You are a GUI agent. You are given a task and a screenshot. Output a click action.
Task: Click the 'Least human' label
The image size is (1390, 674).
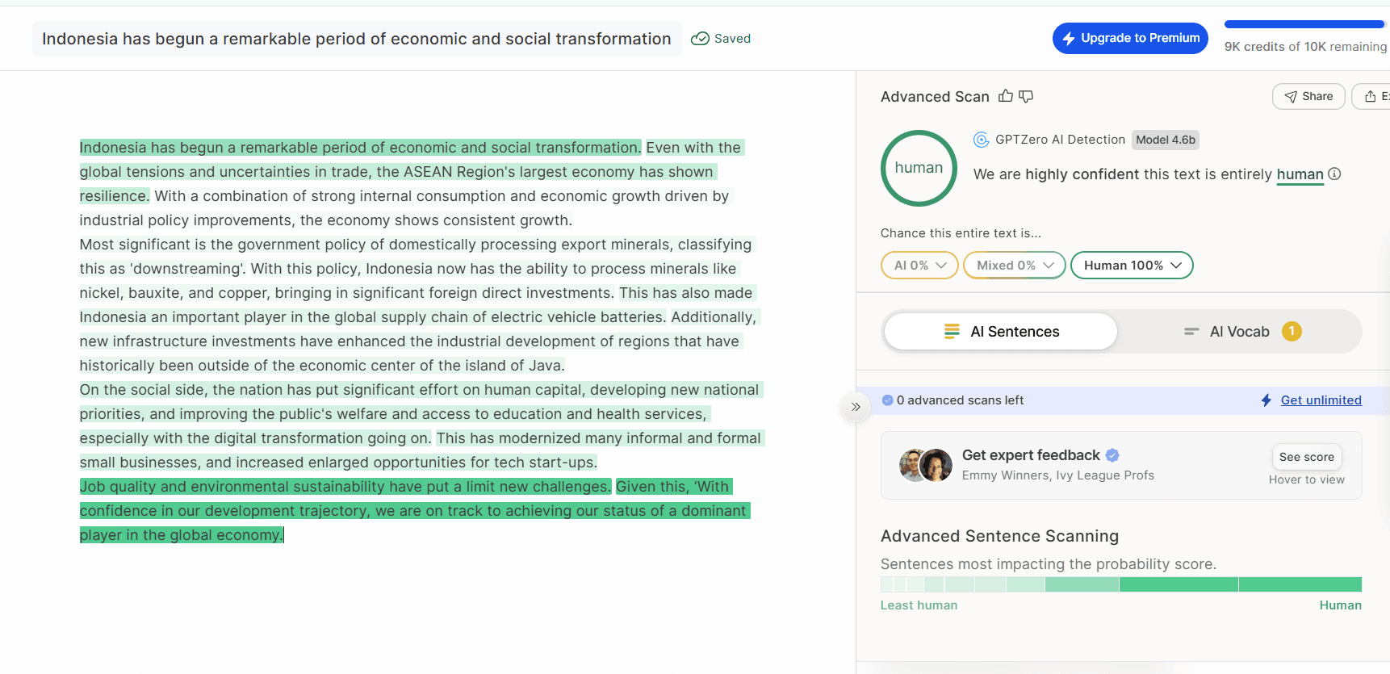919,605
